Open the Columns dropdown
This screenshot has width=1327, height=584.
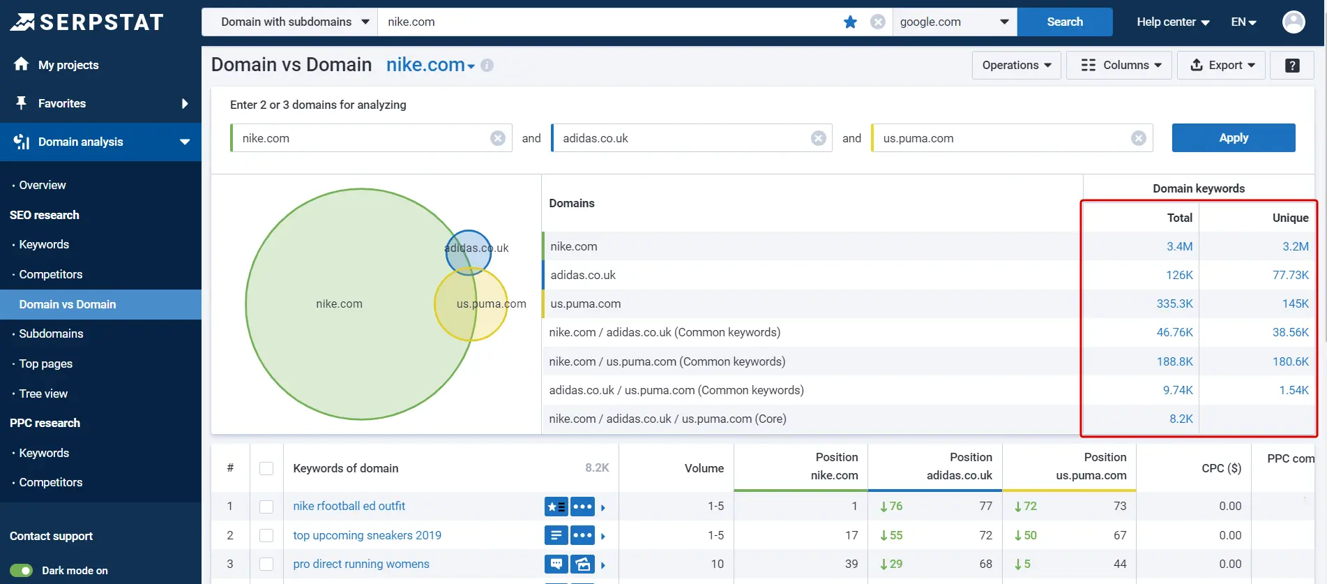[1119, 65]
